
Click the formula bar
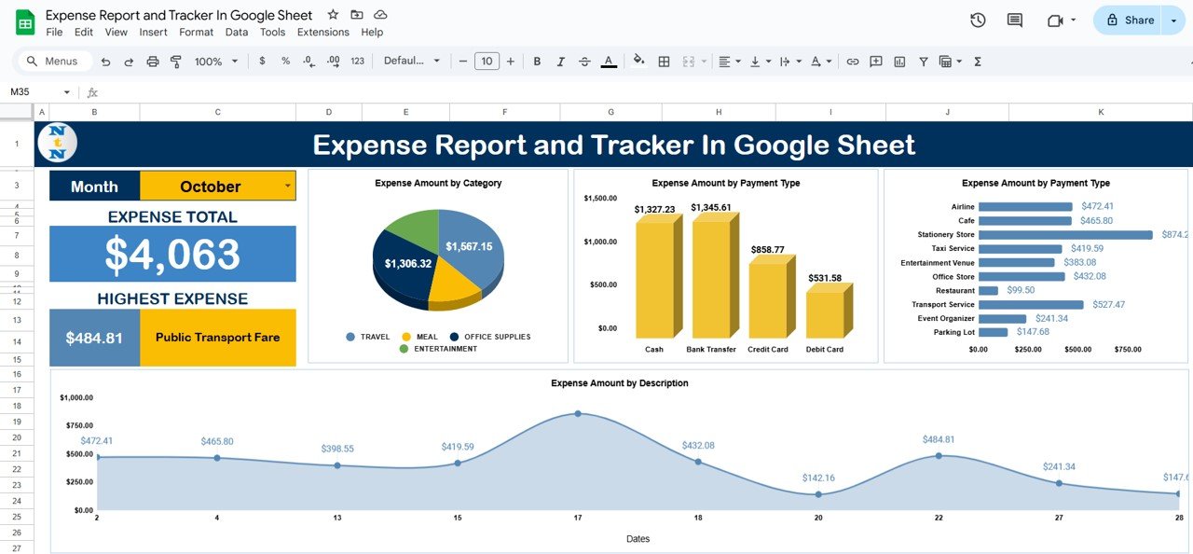(643, 92)
